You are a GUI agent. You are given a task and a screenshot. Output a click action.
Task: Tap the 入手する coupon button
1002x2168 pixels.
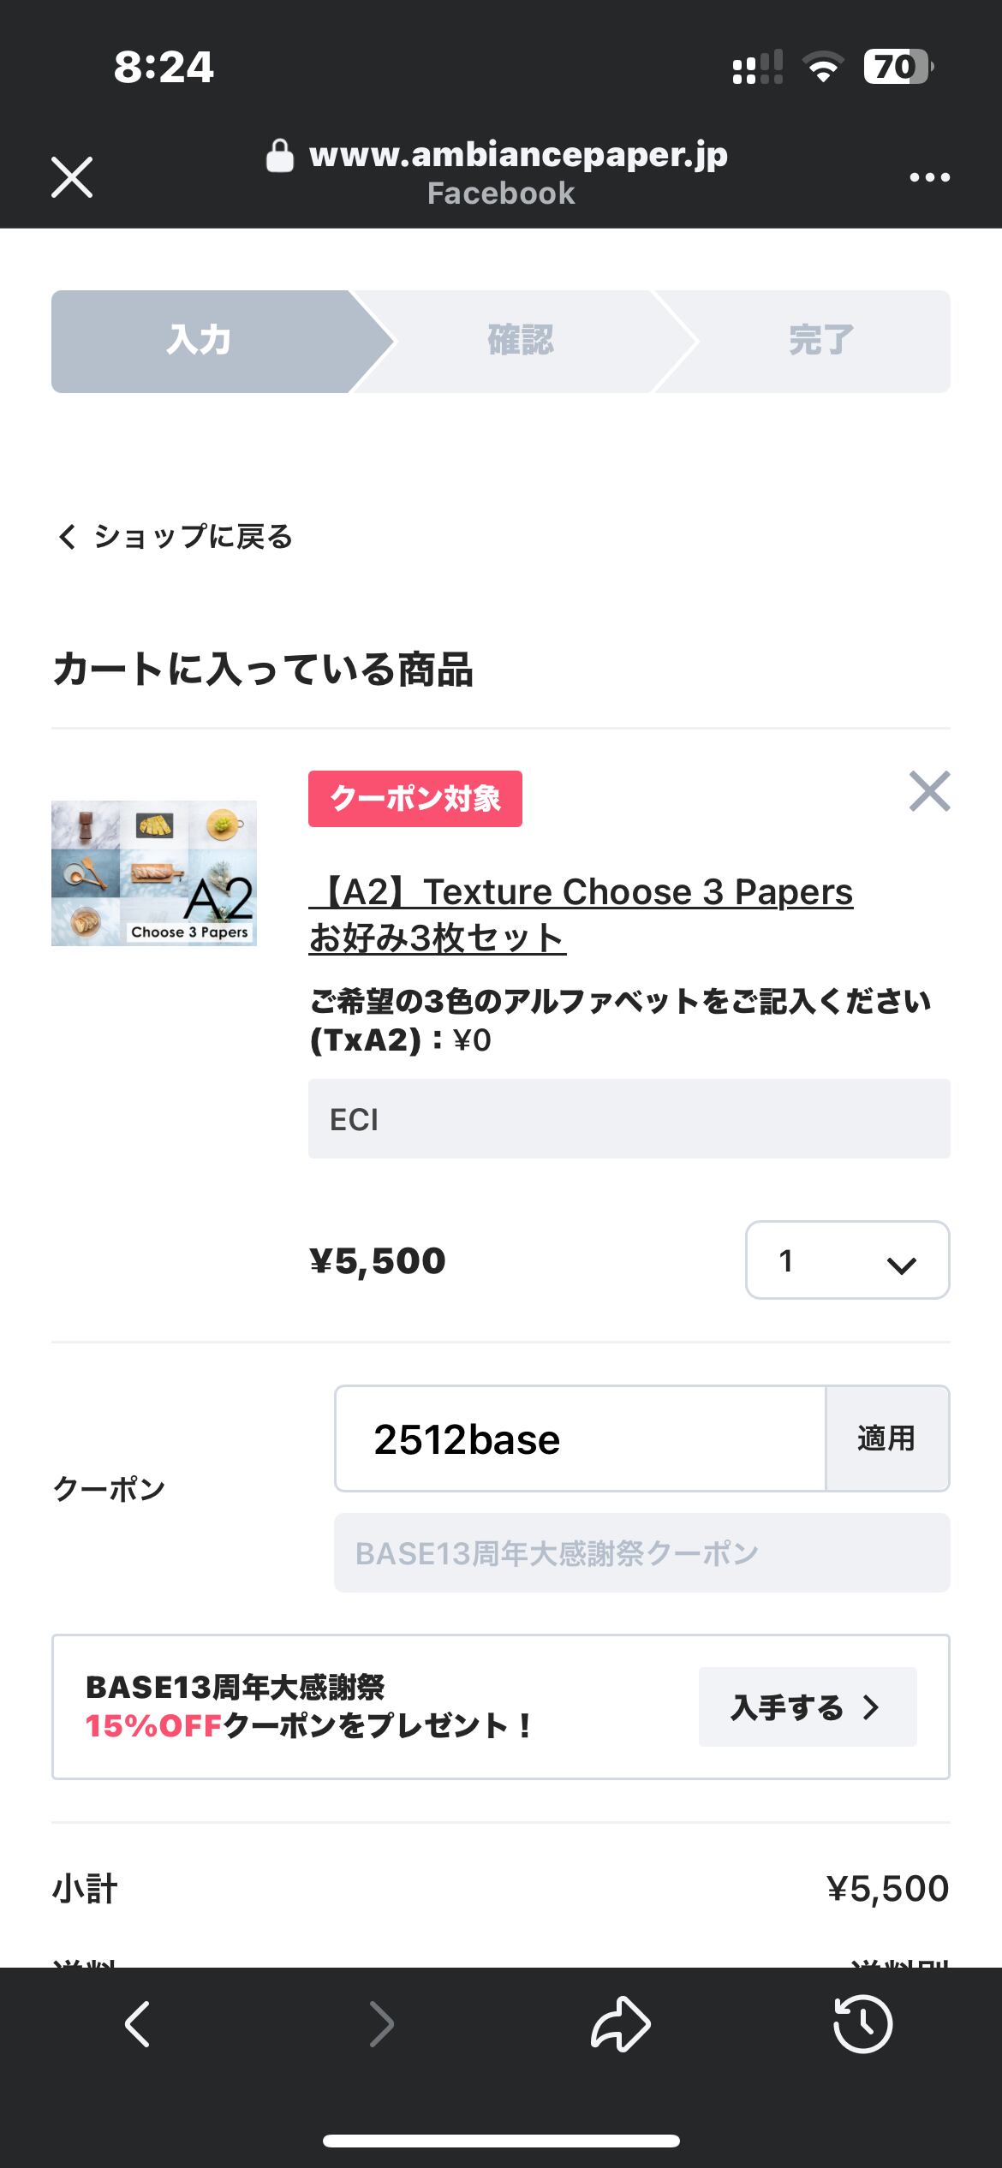807,1707
